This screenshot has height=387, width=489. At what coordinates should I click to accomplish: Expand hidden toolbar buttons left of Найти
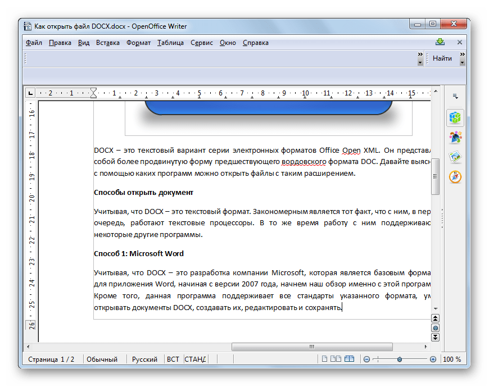420,58
